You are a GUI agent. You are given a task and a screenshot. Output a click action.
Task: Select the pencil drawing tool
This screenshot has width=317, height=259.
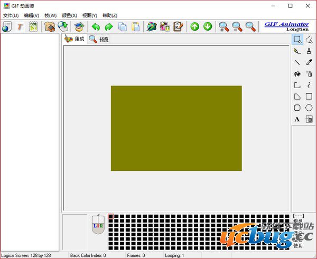click(x=297, y=51)
